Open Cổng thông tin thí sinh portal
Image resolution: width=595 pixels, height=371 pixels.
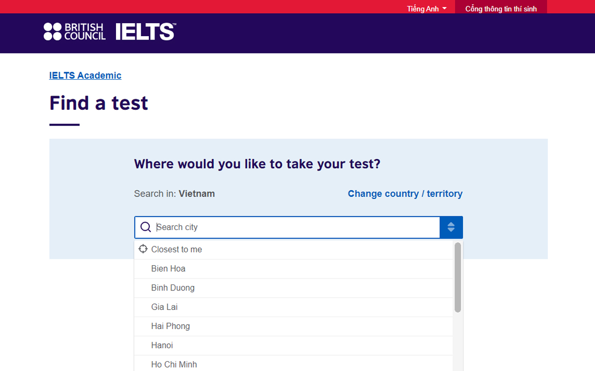point(501,8)
